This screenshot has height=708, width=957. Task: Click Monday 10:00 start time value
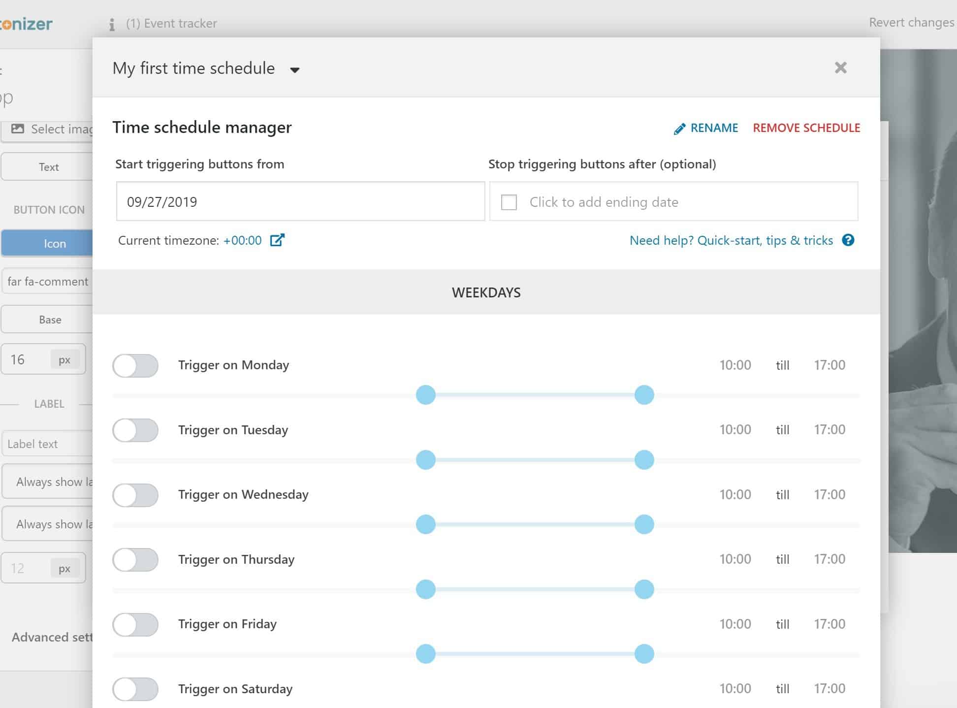click(735, 365)
